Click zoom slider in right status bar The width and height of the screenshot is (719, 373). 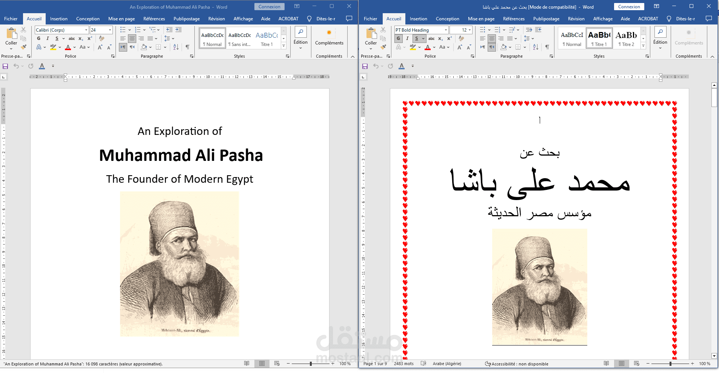coord(670,364)
